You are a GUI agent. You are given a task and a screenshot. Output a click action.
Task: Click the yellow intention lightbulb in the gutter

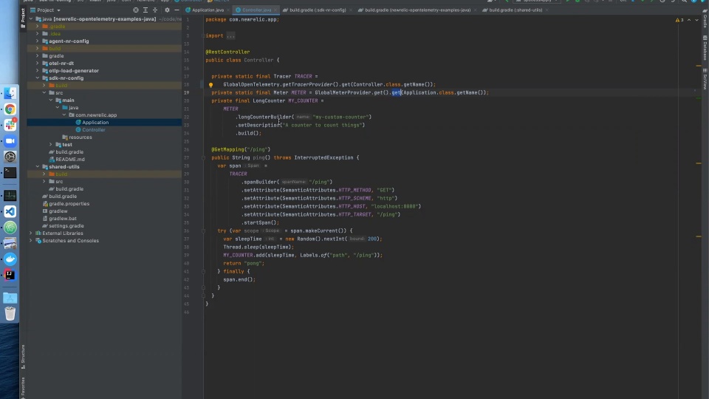tap(210, 84)
